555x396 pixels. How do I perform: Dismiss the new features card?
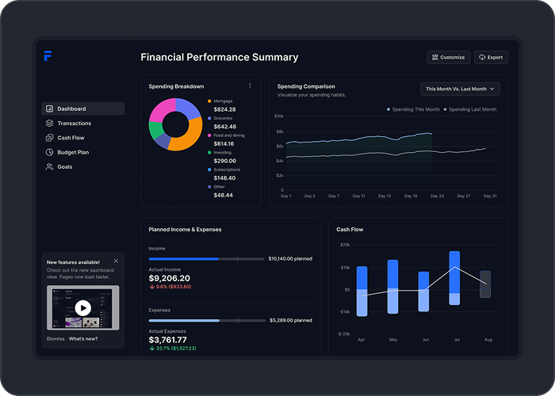point(55,338)
